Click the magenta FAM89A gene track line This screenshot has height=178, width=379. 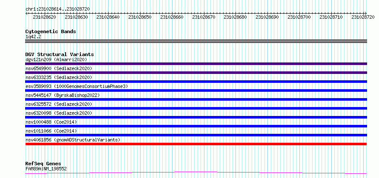point(196,173)
